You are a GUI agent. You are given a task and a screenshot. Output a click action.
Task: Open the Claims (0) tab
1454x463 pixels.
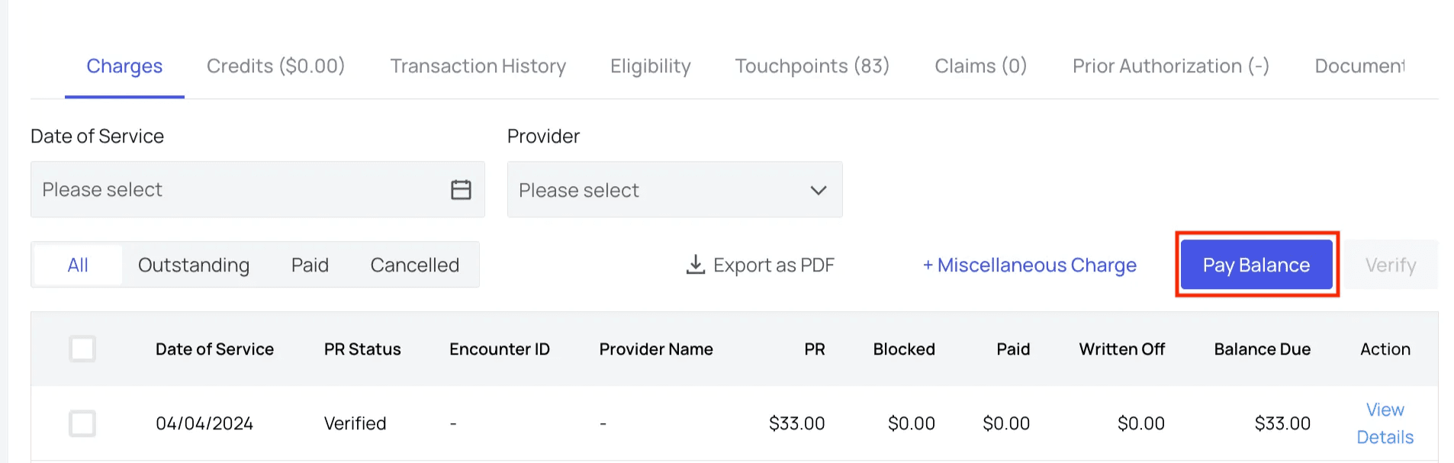point(980,66)
